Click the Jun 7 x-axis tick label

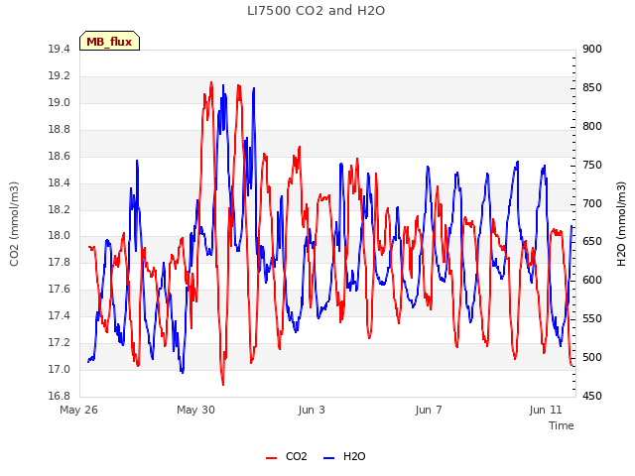tap(429, 410)
